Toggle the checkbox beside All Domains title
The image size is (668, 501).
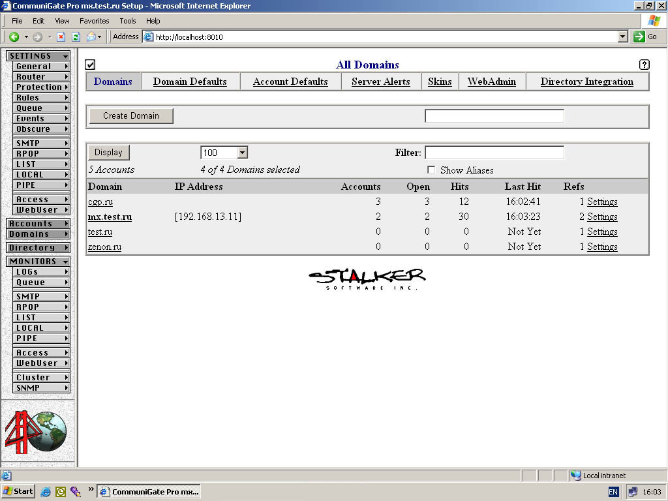[x=90, y=65]
